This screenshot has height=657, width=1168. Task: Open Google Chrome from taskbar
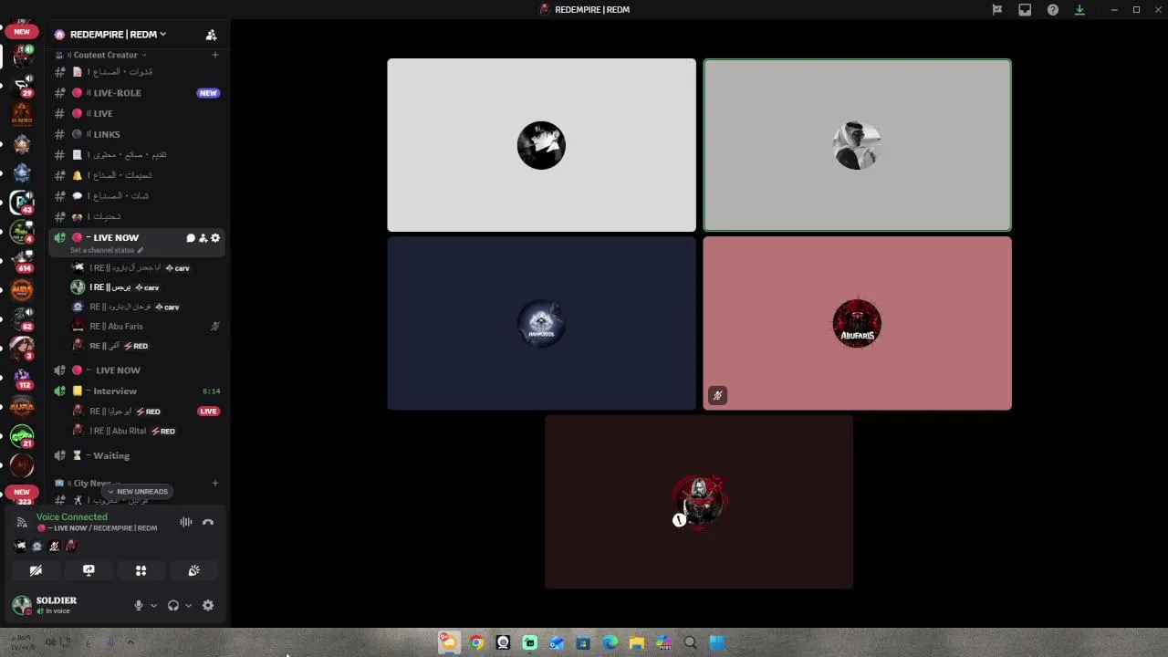[x=475, y=642]
